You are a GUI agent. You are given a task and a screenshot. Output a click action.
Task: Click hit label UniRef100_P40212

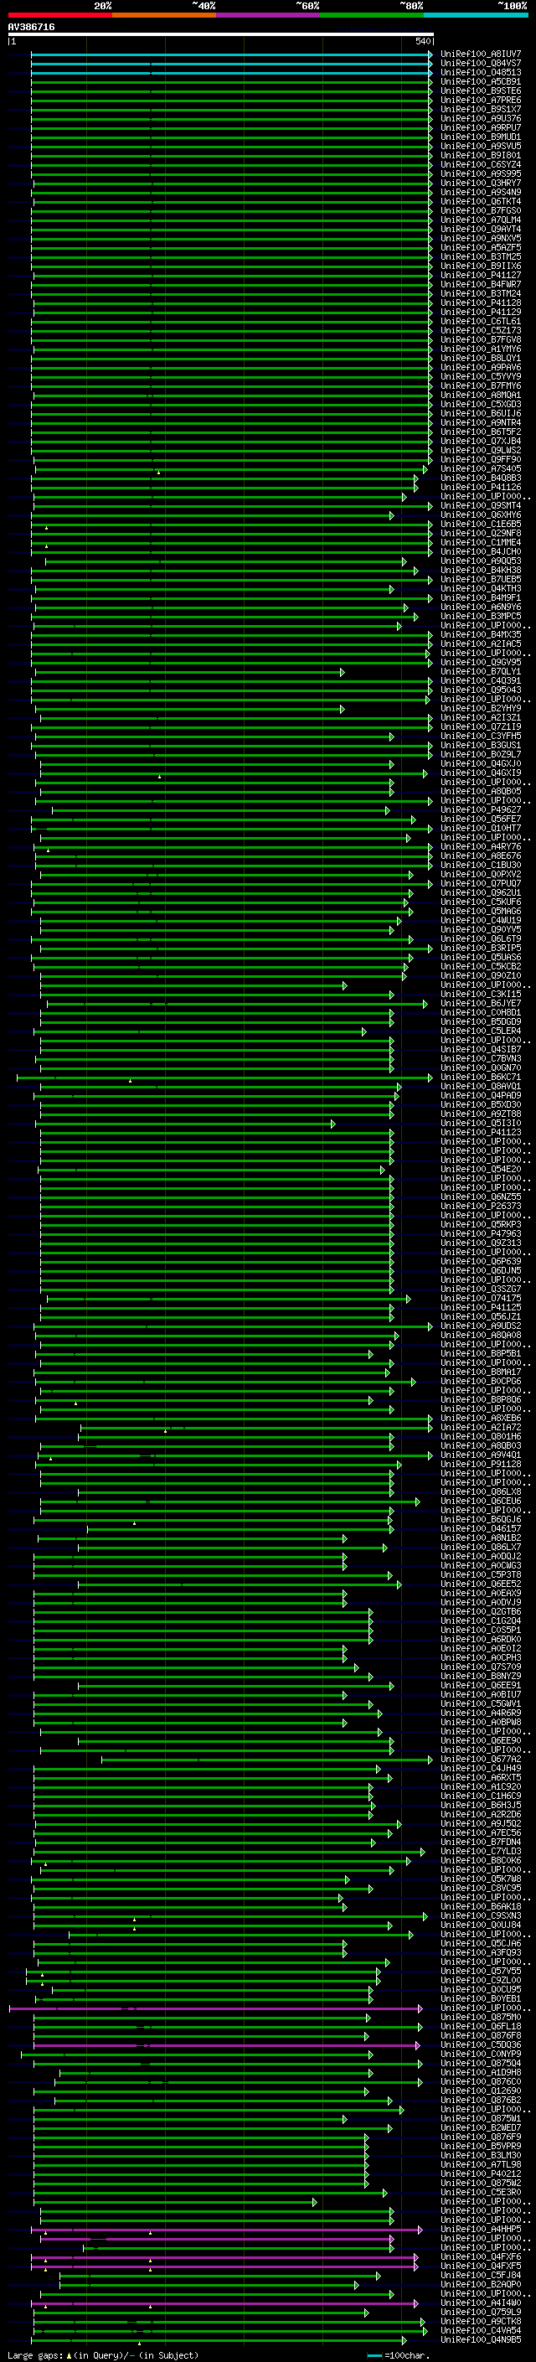tap(481, 2173)
